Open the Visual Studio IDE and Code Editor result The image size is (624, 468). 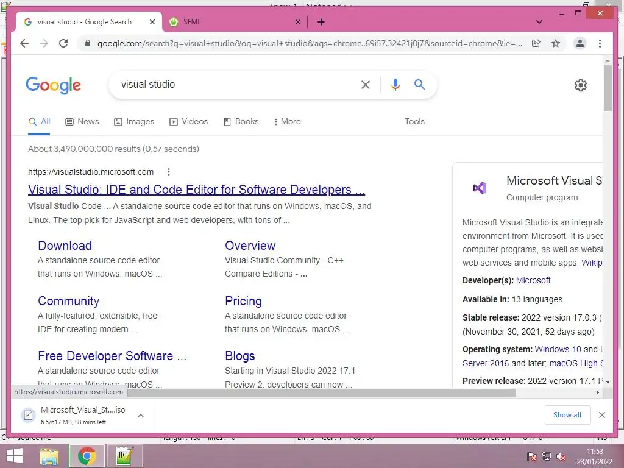pyautogui.click(x=196, y=190)
